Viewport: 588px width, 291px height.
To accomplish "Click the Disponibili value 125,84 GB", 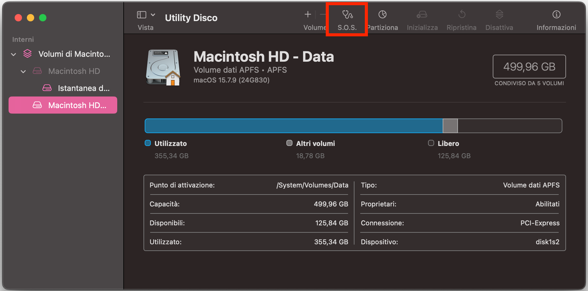I will coord(332,223).
